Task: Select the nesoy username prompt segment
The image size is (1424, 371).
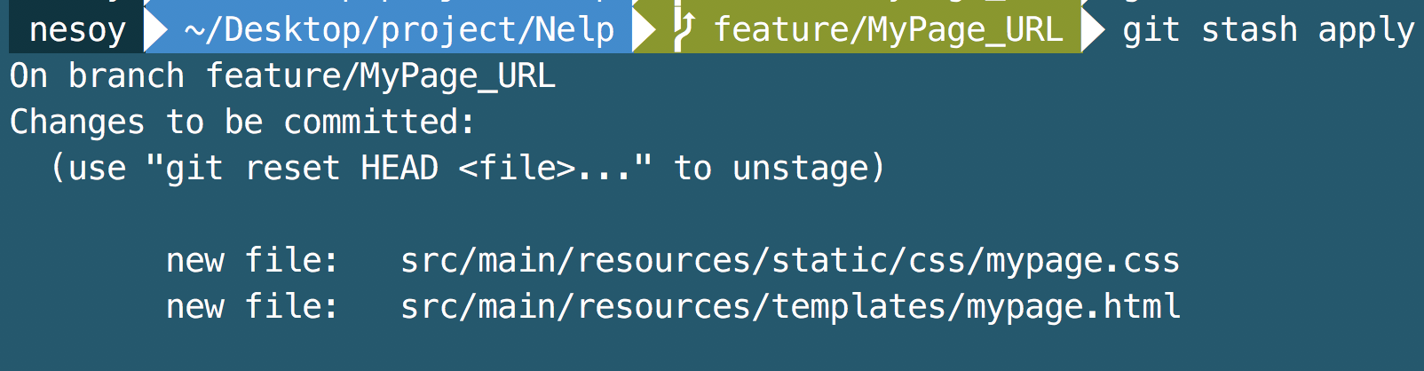Action: tap(77, 29)
